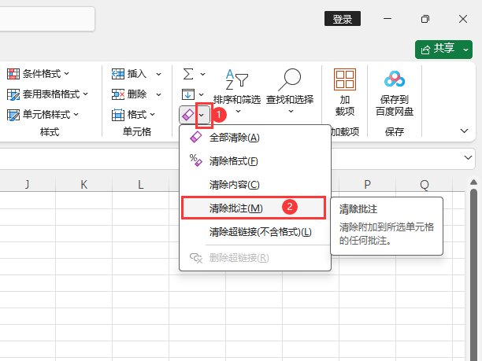Expand the 插入 dropdown arrow
The width and height of the screenshot is (482, 361).
point(158,74)
